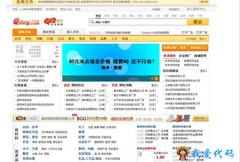Open 更多 beside 即时求购

coord(154,85)
